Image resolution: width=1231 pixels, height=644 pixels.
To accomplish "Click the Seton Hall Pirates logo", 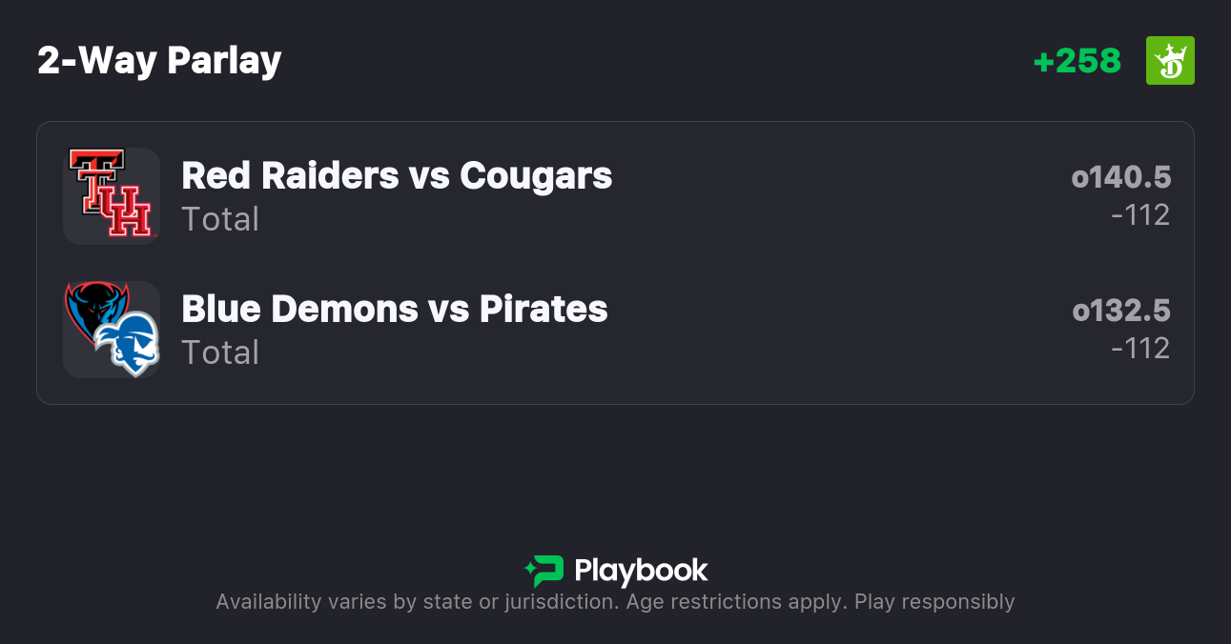I will coord(130,345).
